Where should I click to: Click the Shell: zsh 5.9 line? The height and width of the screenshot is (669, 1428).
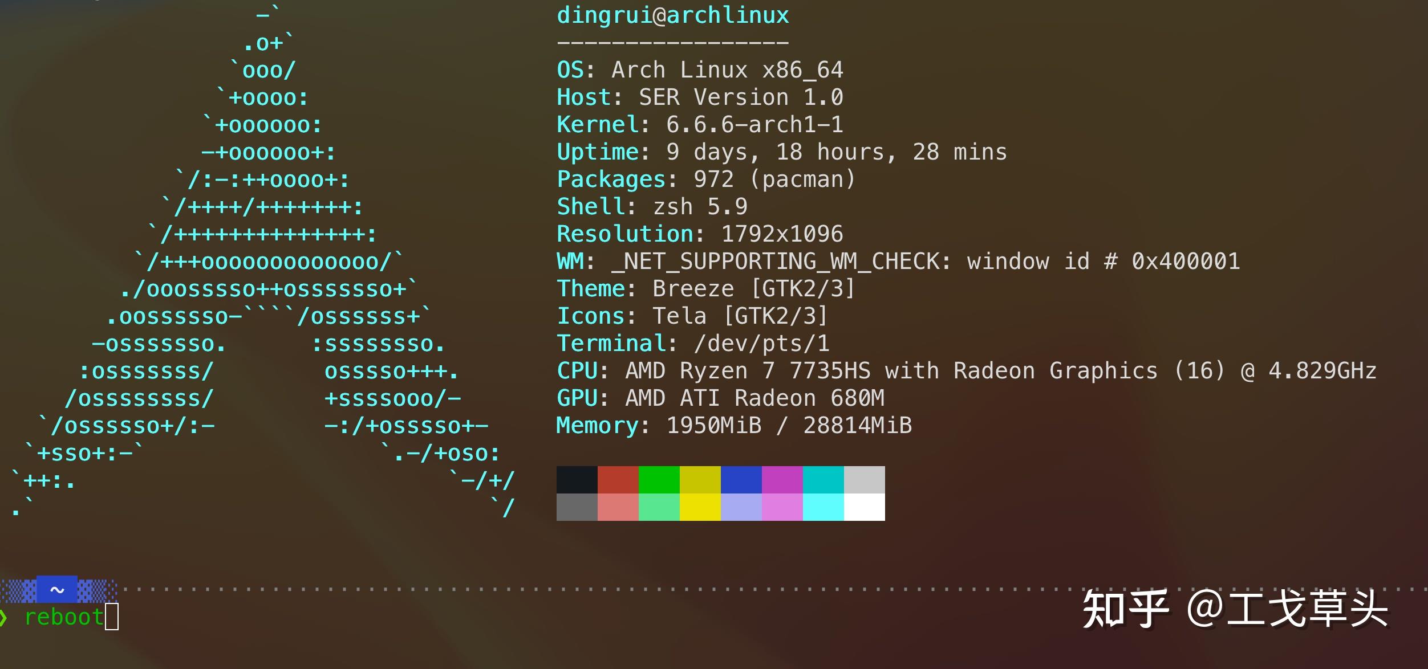point(652,207)
